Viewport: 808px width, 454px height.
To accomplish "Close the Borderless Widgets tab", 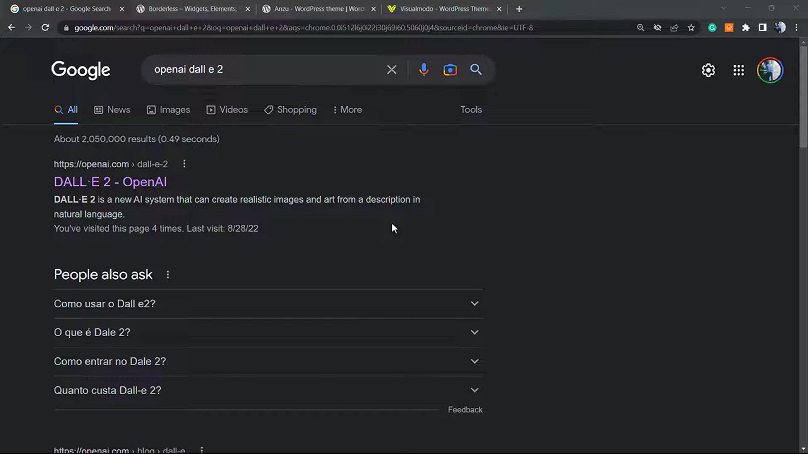I will click(247, 9).
